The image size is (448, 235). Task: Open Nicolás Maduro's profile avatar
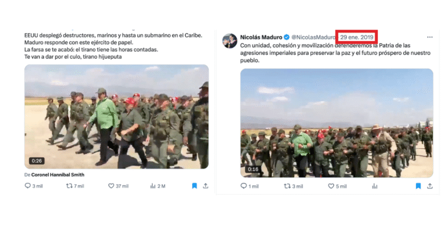point(230,40)
